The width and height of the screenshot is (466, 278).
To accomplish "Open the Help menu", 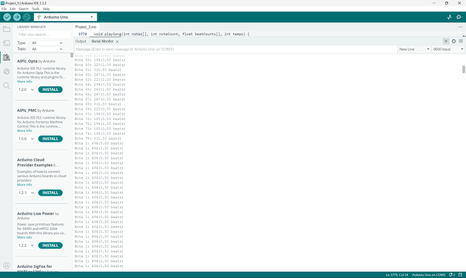I will coord(47,9).
